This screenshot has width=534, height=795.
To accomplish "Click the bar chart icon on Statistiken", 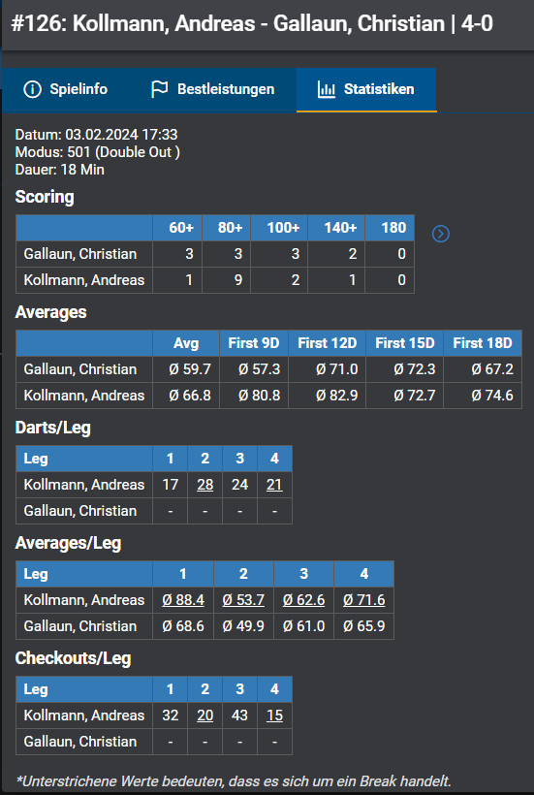I will pyautogui.click(x=327, y=90).
